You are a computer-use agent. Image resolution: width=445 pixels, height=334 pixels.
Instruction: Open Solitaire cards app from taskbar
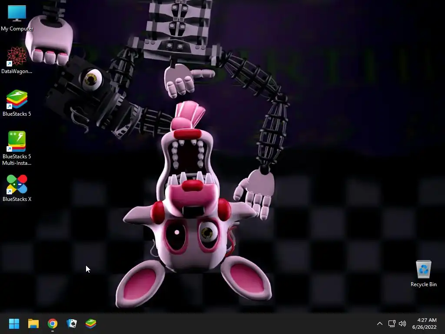coord(72,324)
